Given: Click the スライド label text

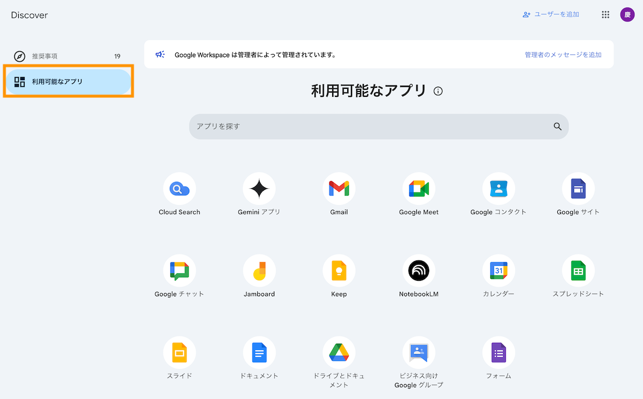Looking at the screenshot, I should point(180,376).
